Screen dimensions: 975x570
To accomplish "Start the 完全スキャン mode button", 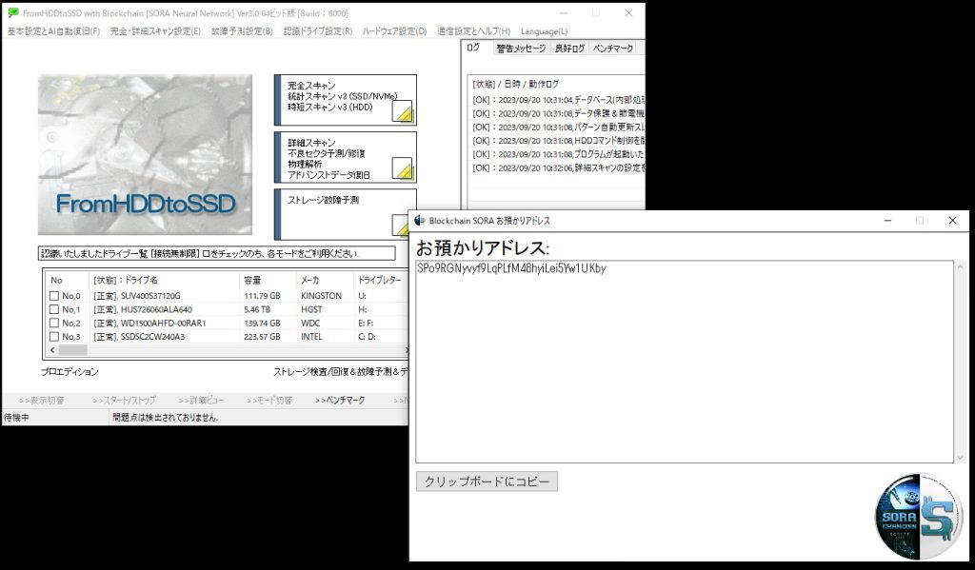I will [346, 100].
